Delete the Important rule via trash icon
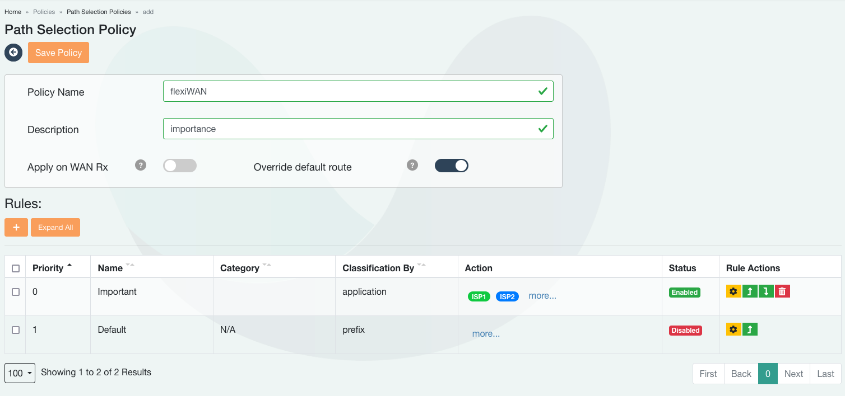 pos(782,291)
